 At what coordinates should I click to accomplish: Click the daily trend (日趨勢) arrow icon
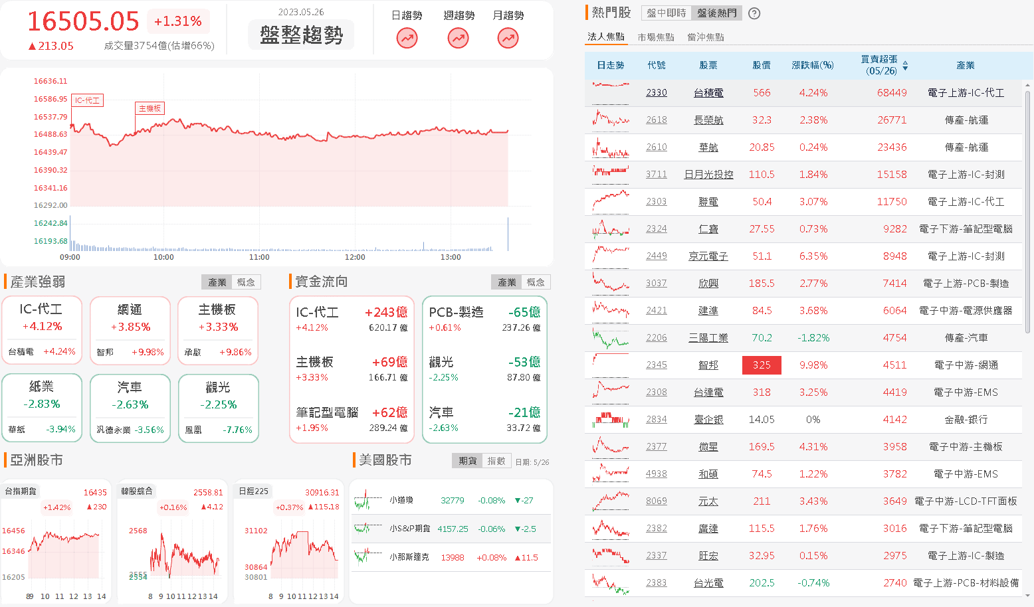click(x=407, y=39)
